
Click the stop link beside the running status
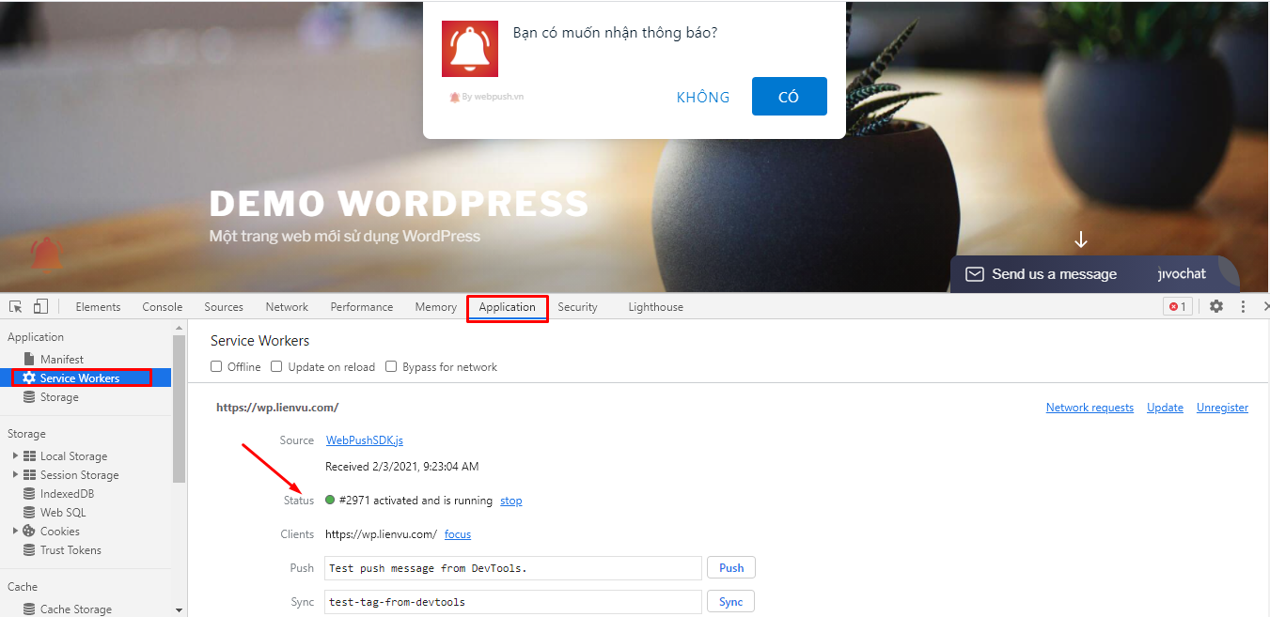click(x=511, y=501)
